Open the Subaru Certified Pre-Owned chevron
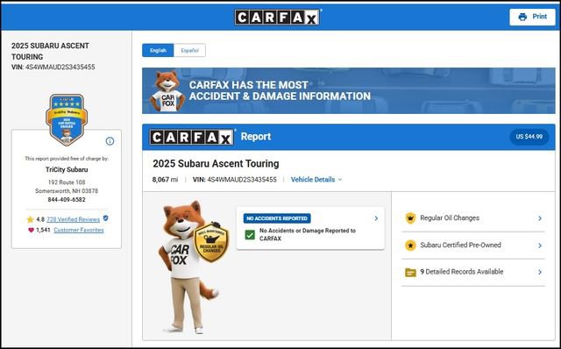561x349 pixels. click(x=540, y=246)
